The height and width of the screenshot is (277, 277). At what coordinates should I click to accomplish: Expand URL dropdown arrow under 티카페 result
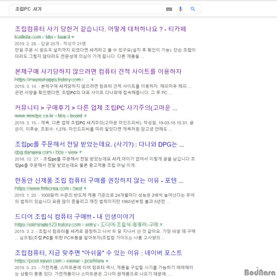pyautogui.click(x=72, y=37)
